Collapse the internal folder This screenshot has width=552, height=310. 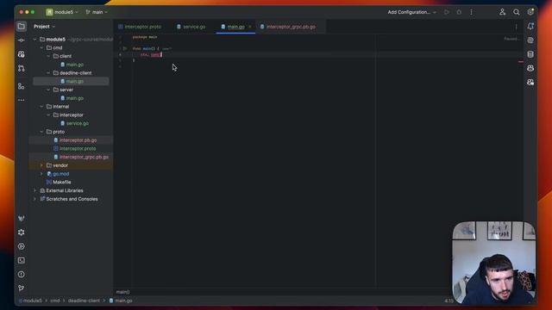tap(41, 107)
